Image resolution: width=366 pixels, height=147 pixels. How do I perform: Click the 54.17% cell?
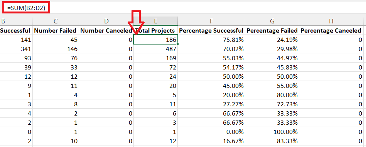pyautogui.click(x=211, y=67)
